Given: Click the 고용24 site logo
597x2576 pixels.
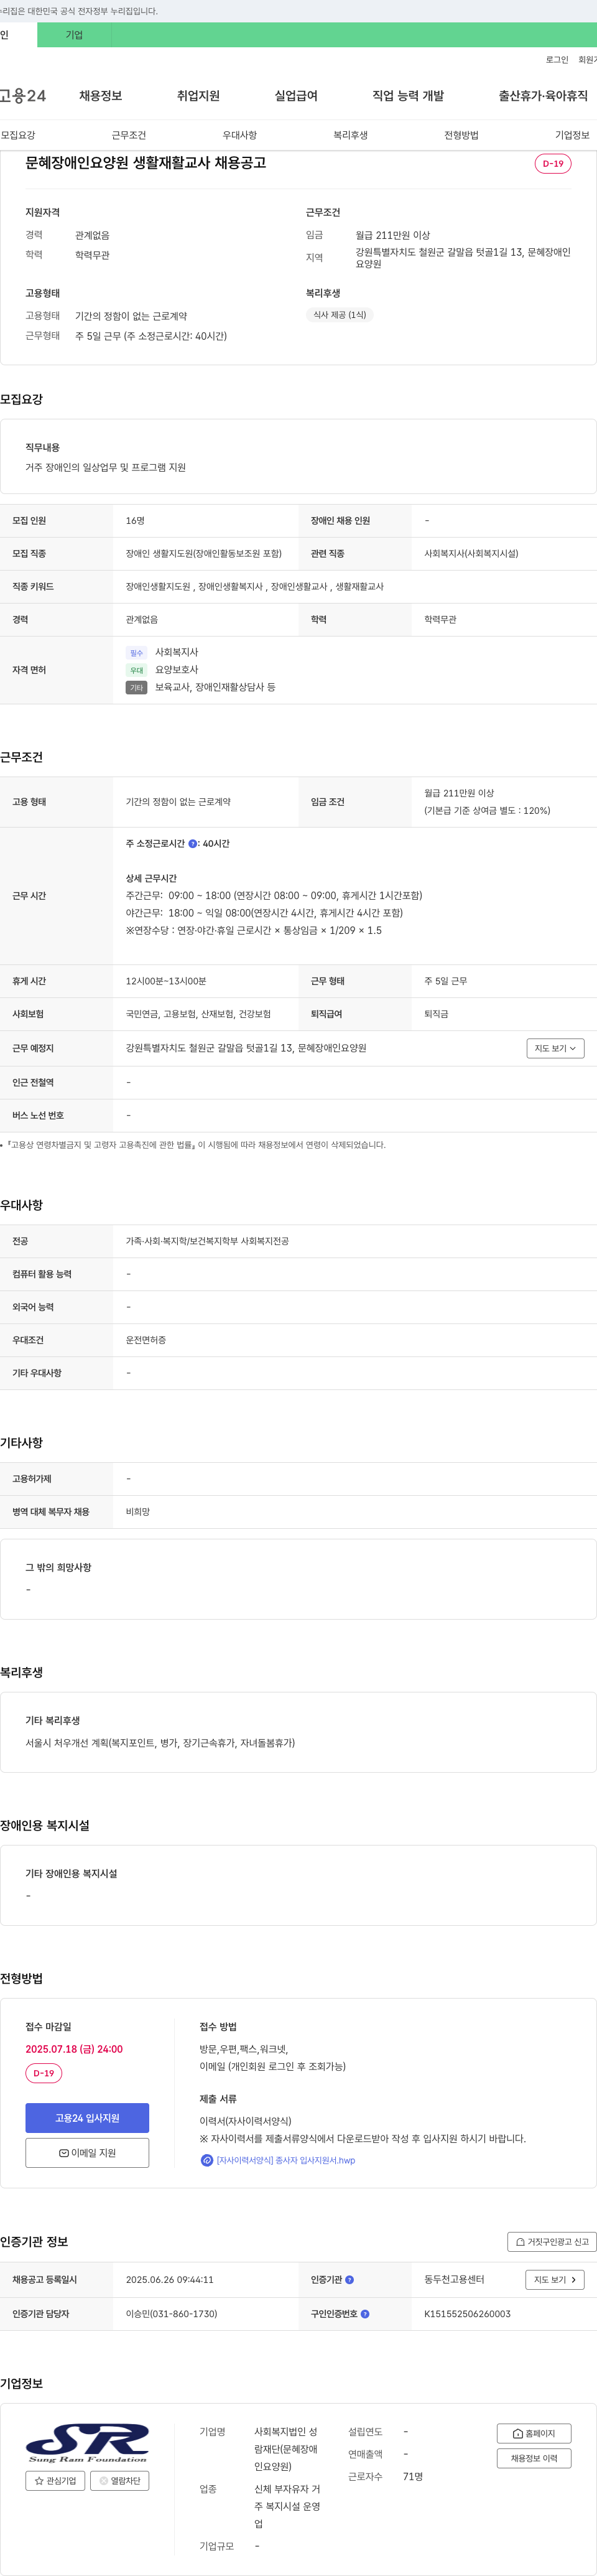Looking at the screenshot, I should (x=23, y=96).
